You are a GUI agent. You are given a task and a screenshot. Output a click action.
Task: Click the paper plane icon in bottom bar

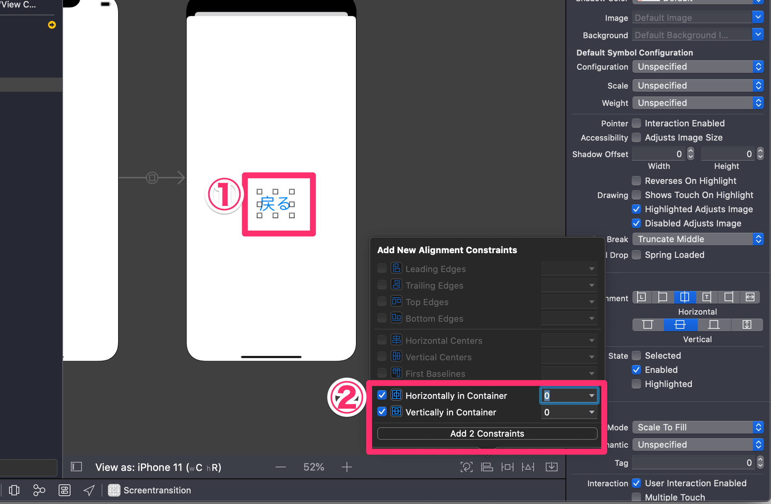coord(89,490)
